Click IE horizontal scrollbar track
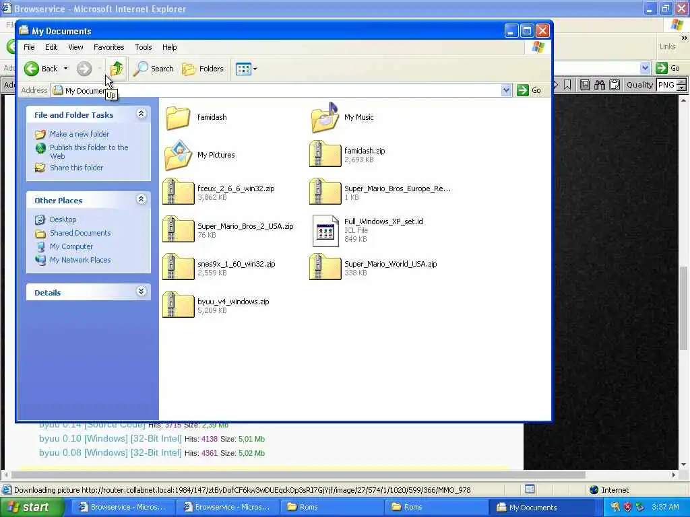690x517 pixels. tap(629, 475)
